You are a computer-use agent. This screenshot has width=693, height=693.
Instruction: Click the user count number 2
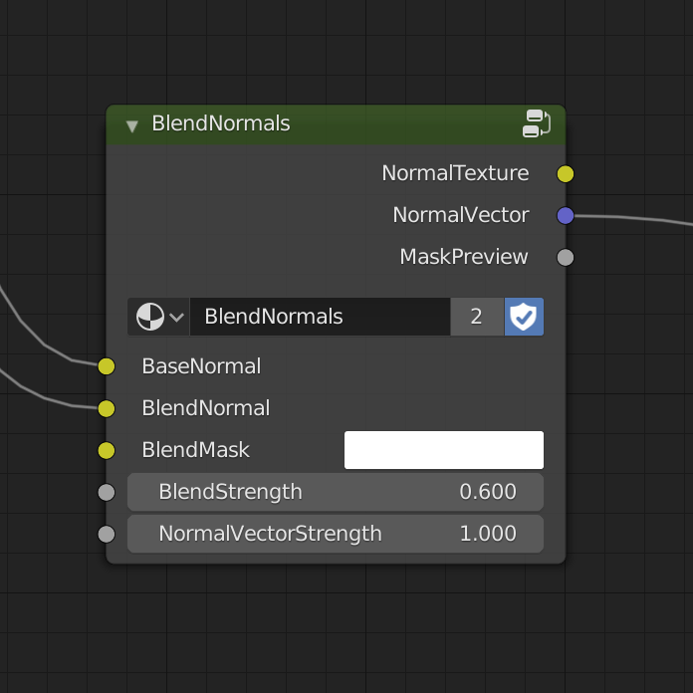coord(476,317)
